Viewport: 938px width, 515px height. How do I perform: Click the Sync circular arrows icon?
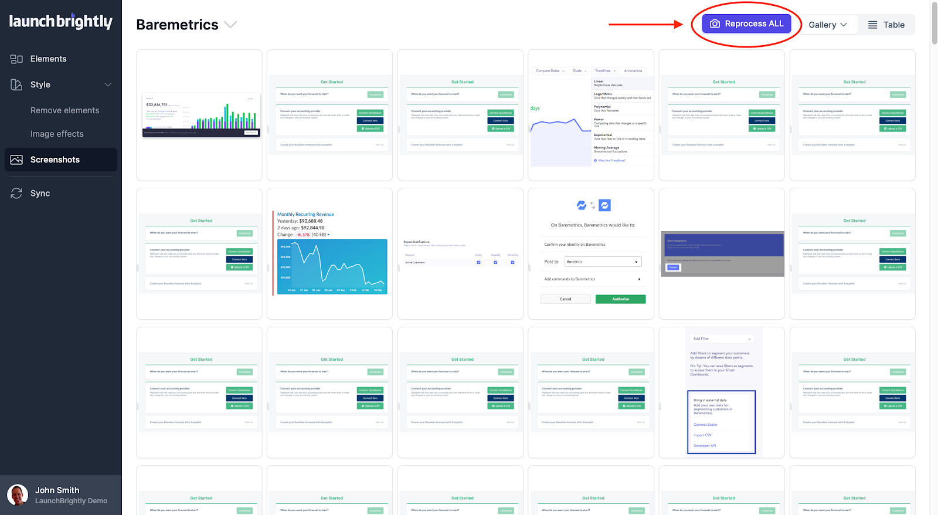point(16,194)
